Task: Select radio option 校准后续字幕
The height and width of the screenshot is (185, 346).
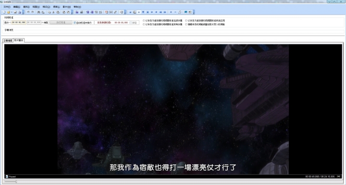Action: coord(144,21)
